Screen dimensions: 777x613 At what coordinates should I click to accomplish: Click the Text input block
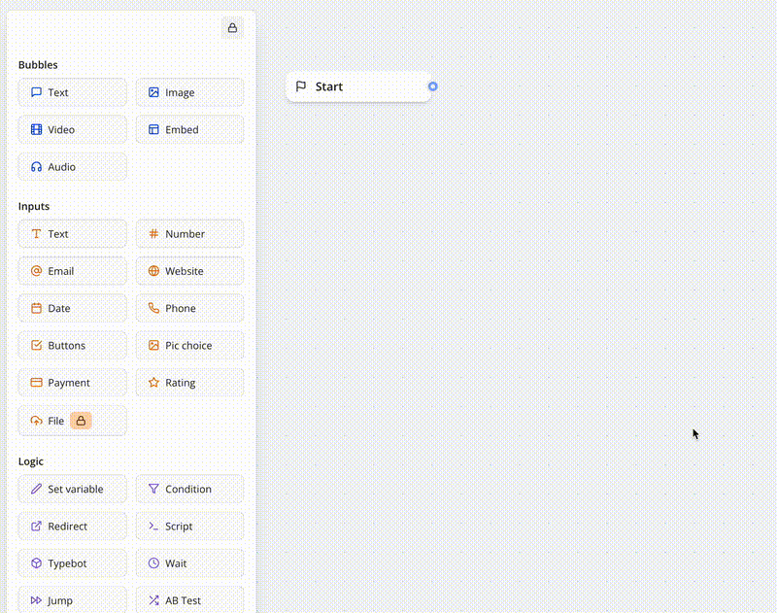pos(72,234)
